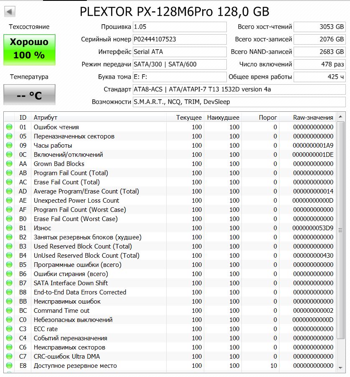Click the total host reads field 3053 GB
The height and width of the screenshot is (377, 350).
(x=320, y=27)
